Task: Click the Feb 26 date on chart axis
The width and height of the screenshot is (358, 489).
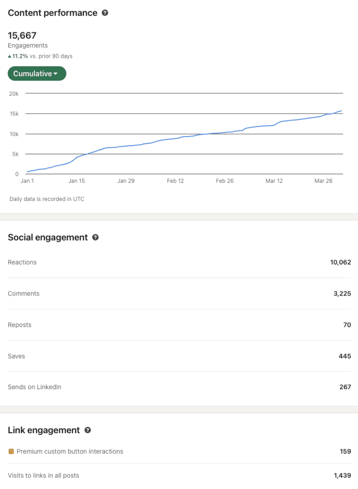Action: pos(225,181)
